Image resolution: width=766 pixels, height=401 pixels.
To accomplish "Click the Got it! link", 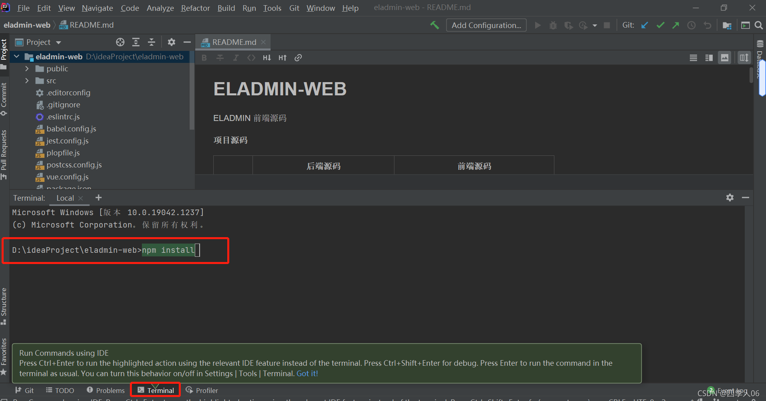I will coord(307,373).
